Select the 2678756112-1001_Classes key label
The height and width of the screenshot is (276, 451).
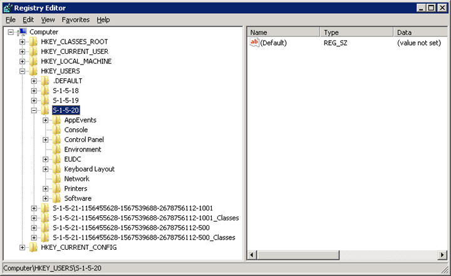click(145, 218)
